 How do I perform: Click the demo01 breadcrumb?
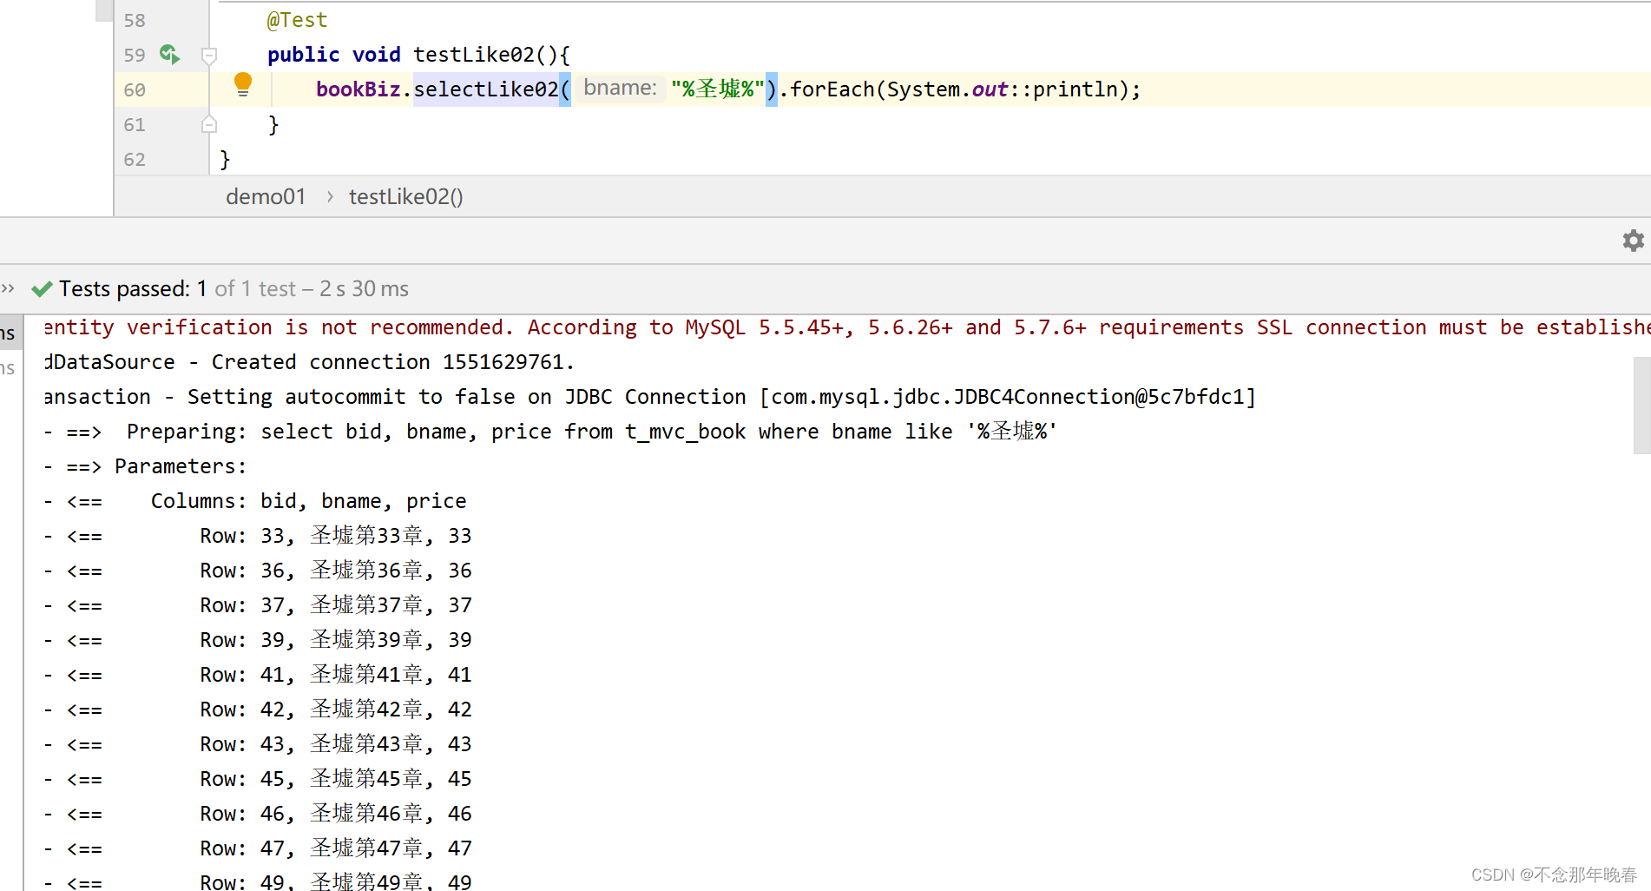tap(266, 197)
